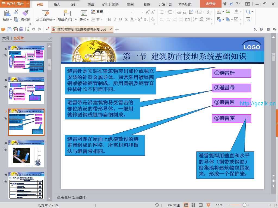Open the New Slide (新建幻灯片) dropdown
This screenshot has height=208, width=278.
pos(67,19)
